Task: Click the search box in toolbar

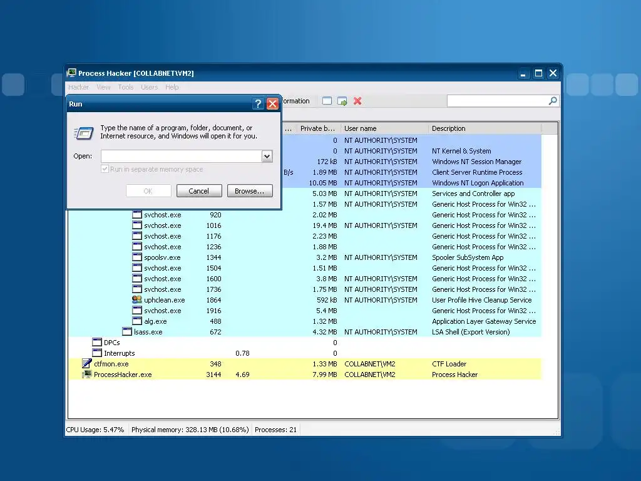Action: (x=498, y=101)
